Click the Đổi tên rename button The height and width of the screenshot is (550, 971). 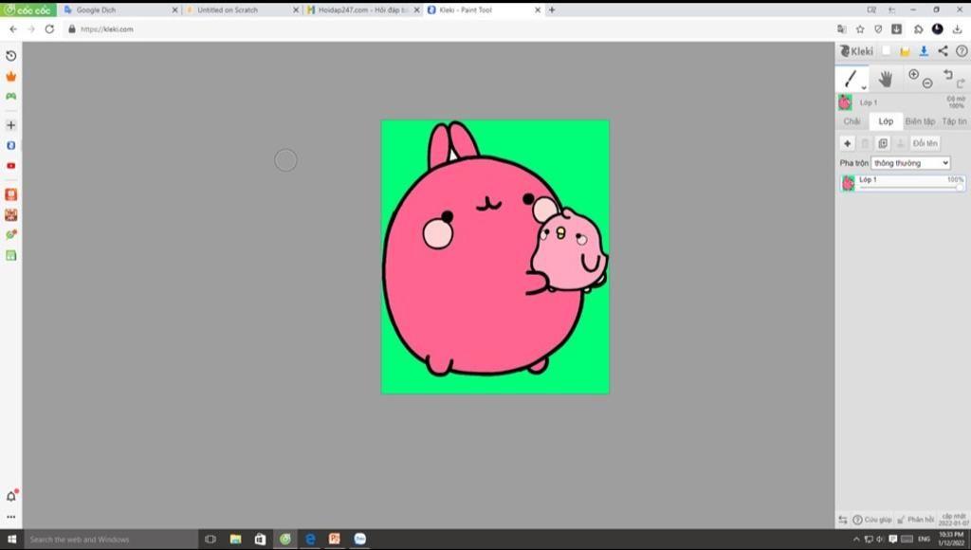pyautogui.click(x=925, y=143)
